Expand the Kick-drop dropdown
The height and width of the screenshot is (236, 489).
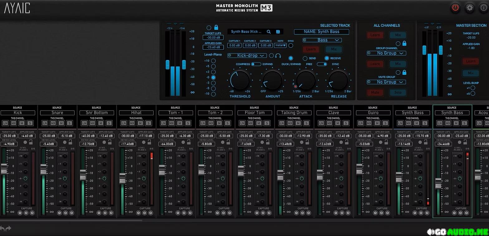pyautogui.click(x=247, y=55)
